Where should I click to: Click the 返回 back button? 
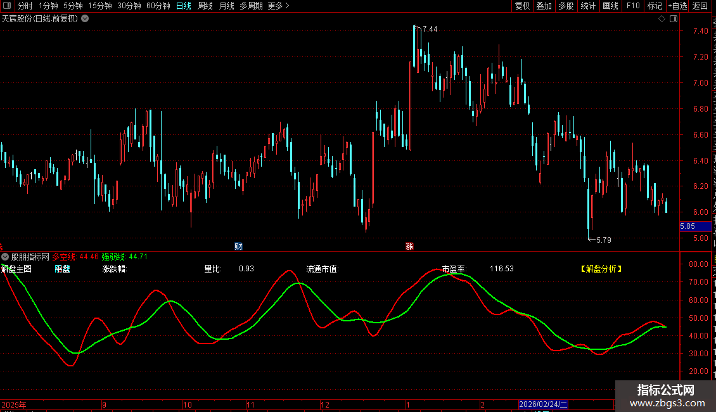click(700, 6)
